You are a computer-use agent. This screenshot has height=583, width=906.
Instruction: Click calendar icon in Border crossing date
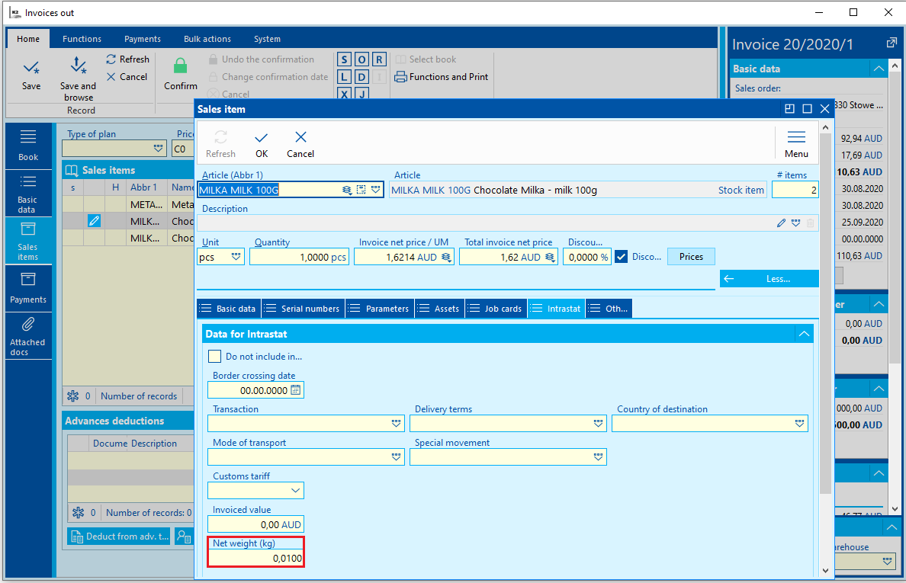(x=295, y=390)
